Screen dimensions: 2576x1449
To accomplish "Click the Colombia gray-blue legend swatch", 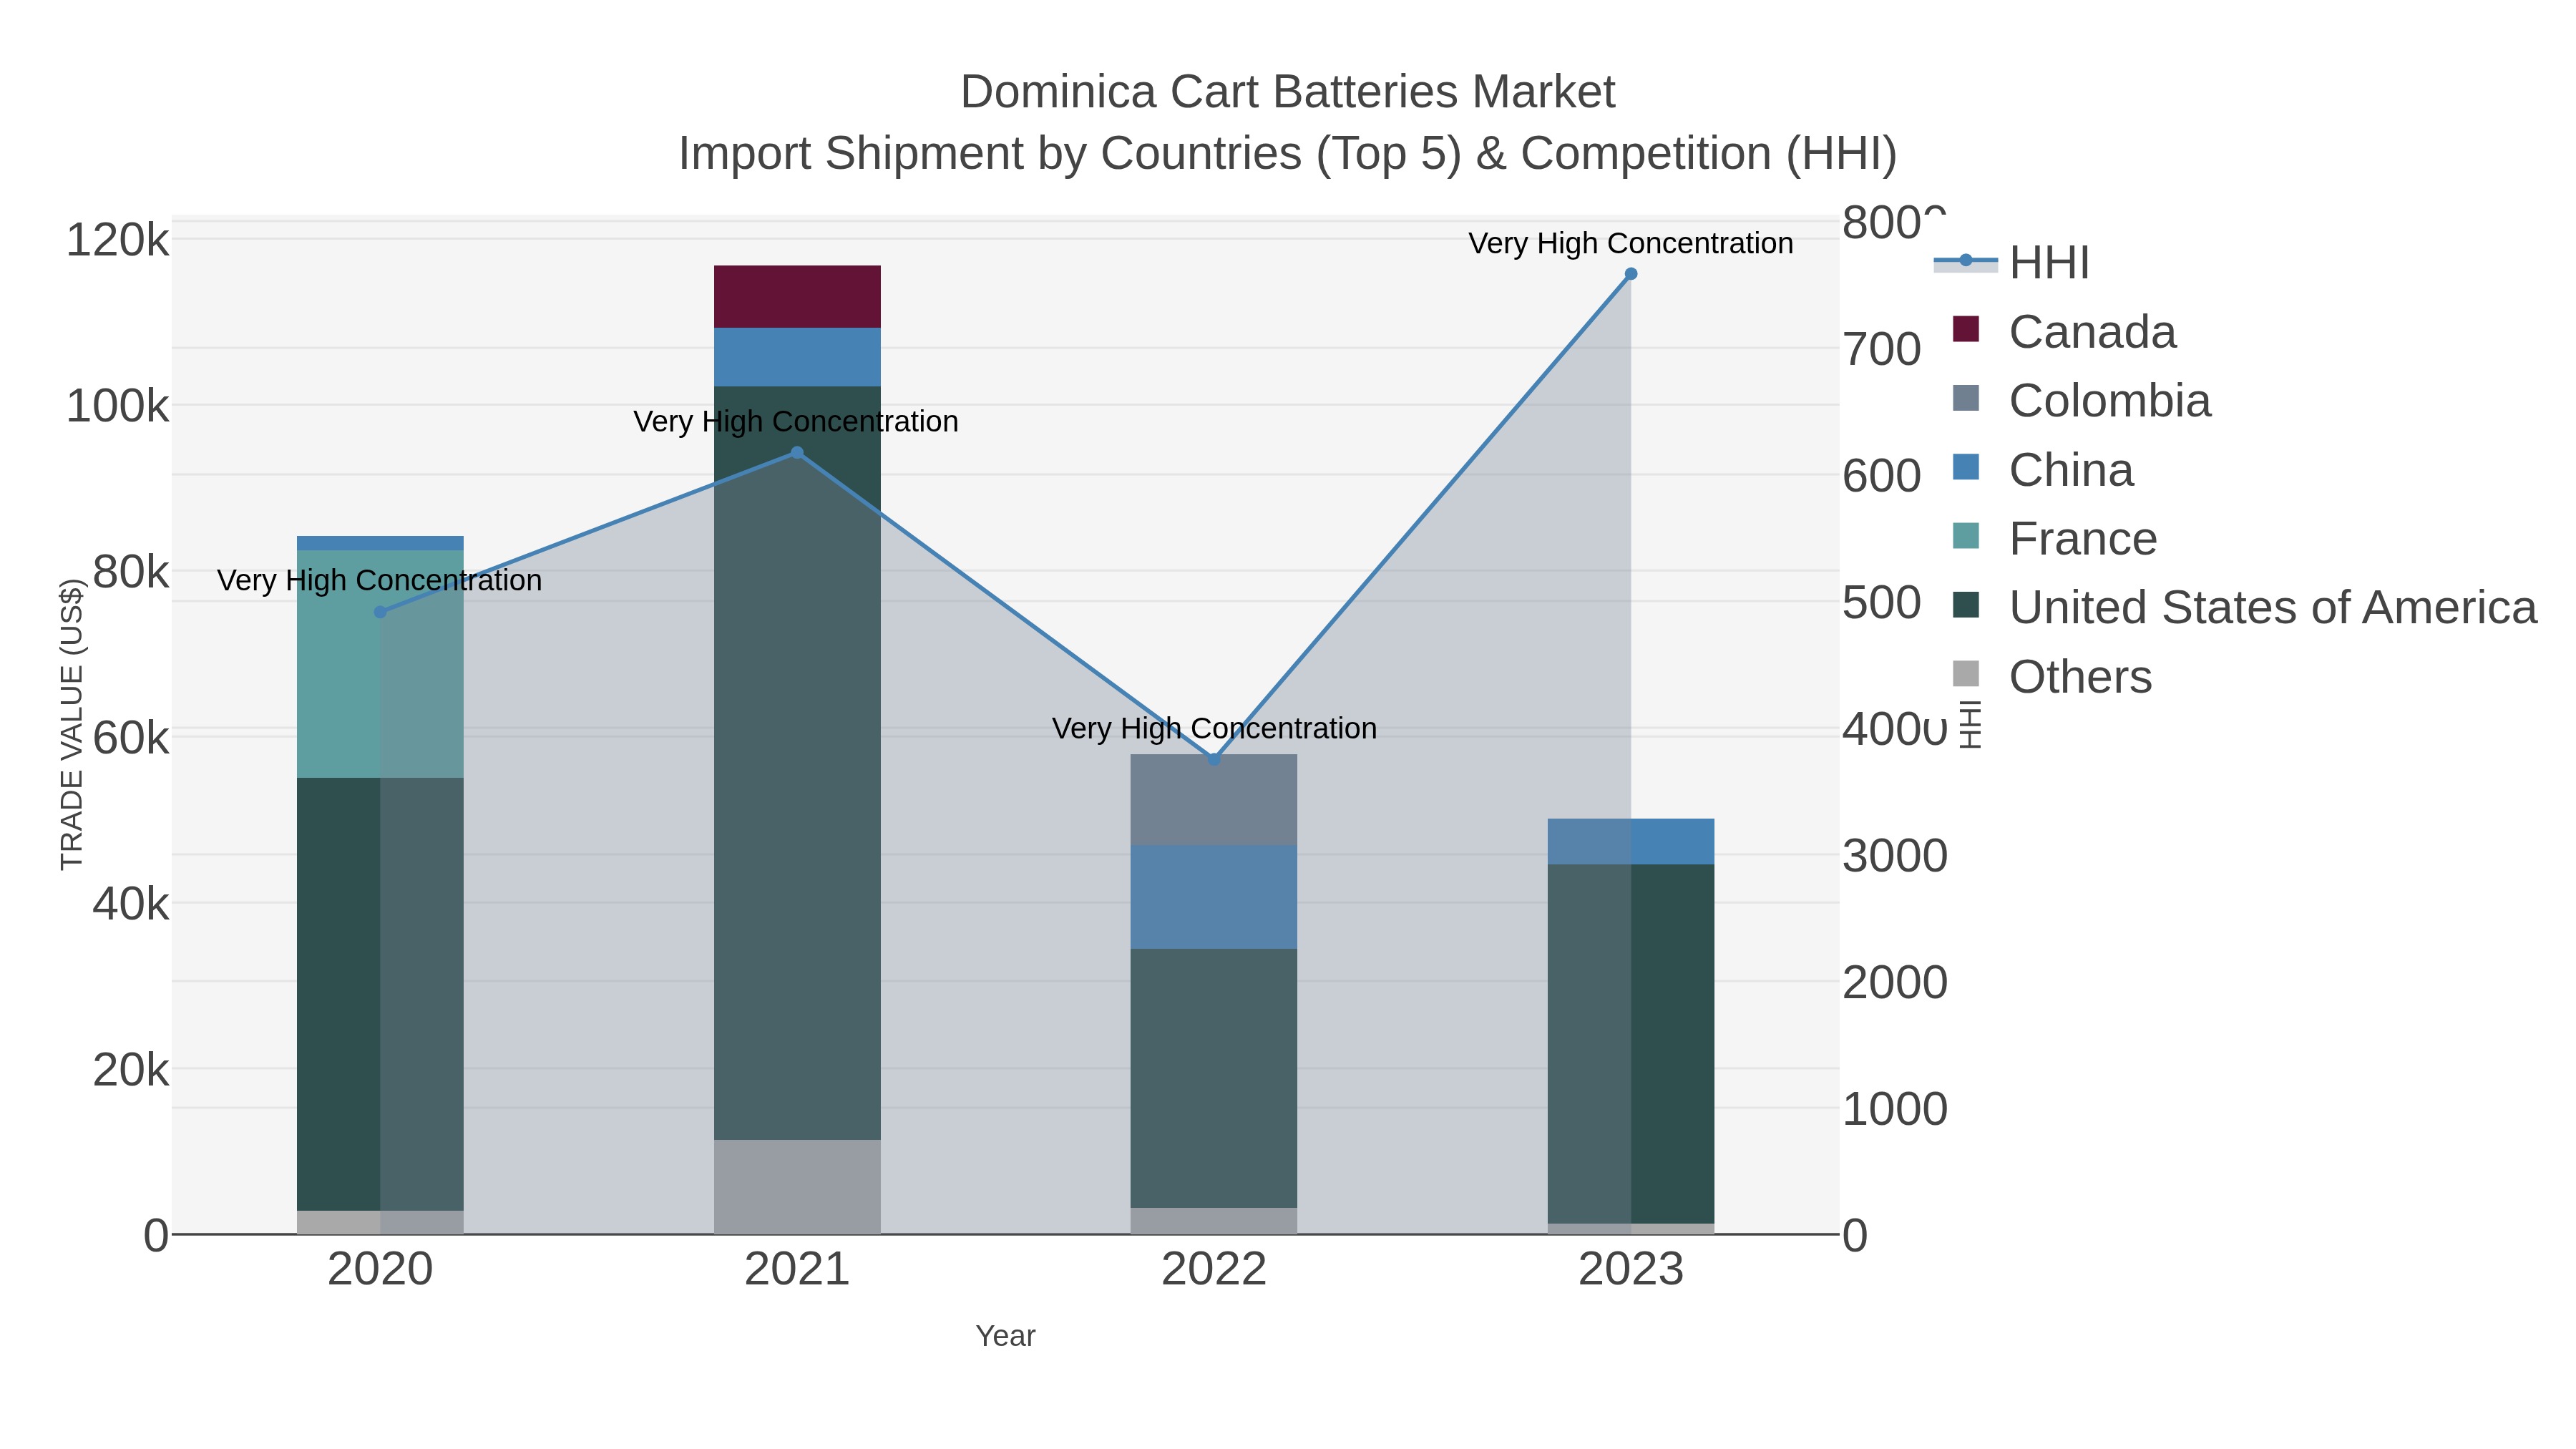I will coord(1966,398).
